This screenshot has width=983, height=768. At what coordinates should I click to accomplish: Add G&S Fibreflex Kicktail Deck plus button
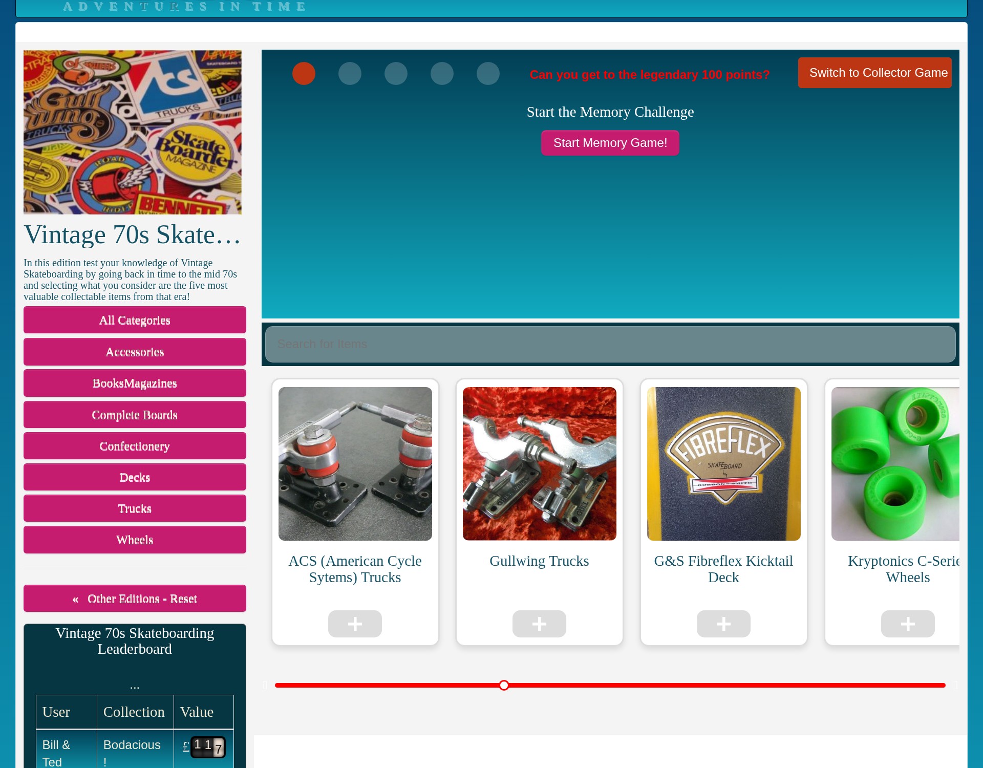click(x=723, y=624)
